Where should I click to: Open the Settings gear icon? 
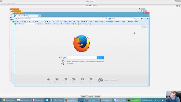tap(91, 79)
